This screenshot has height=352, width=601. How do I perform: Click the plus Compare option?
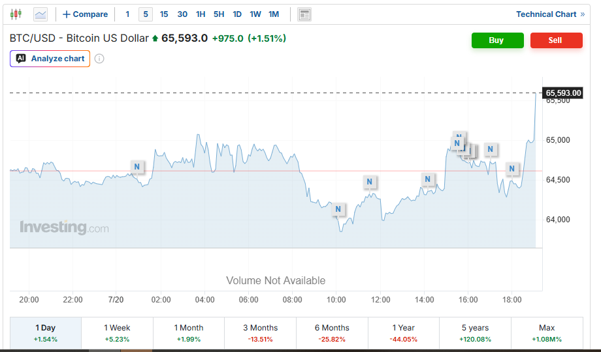click(x=85, y=14)
